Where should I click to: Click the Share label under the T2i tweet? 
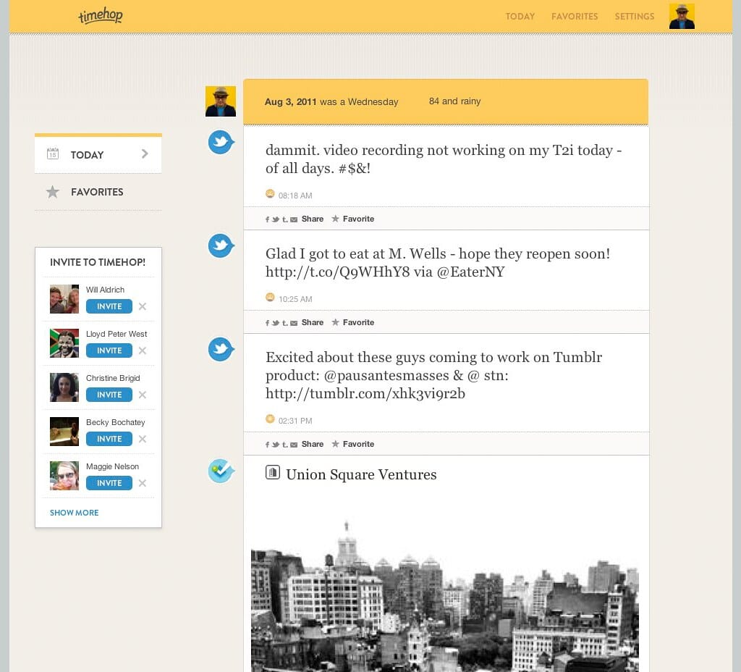coord(313,219)
